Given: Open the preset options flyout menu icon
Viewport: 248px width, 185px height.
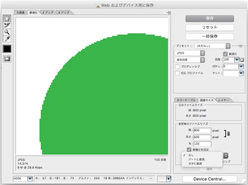Looking at the screenshot, I should 240,46.
